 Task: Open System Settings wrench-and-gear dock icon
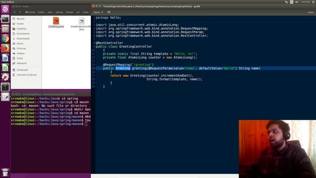click(x=5, y=77)
